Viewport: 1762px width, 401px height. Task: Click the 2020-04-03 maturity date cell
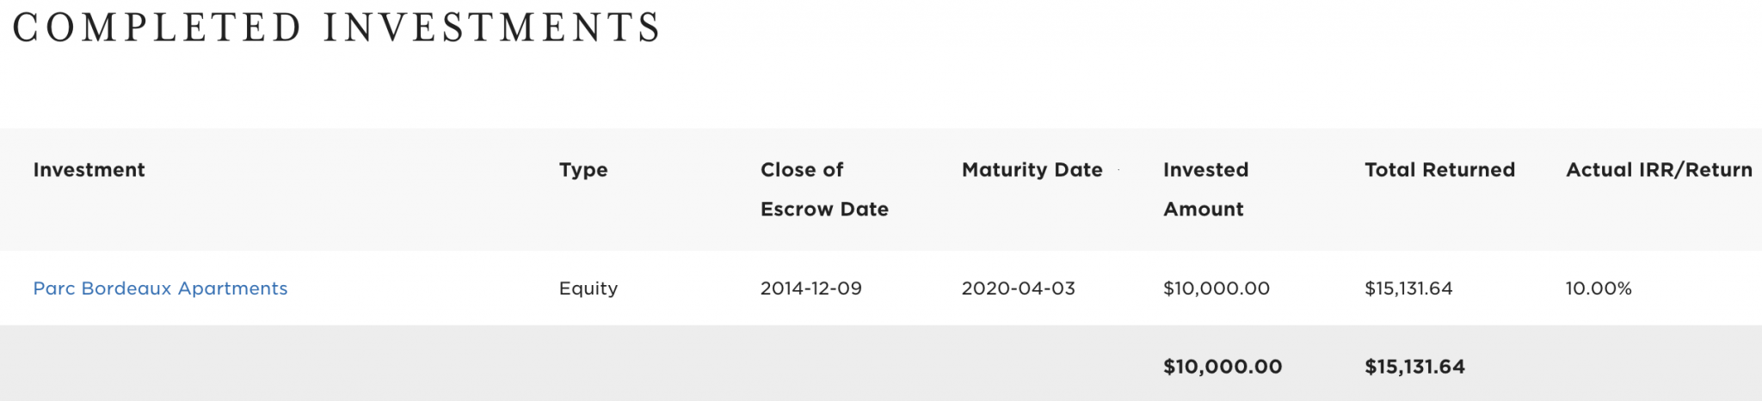tap(1018, 289)
